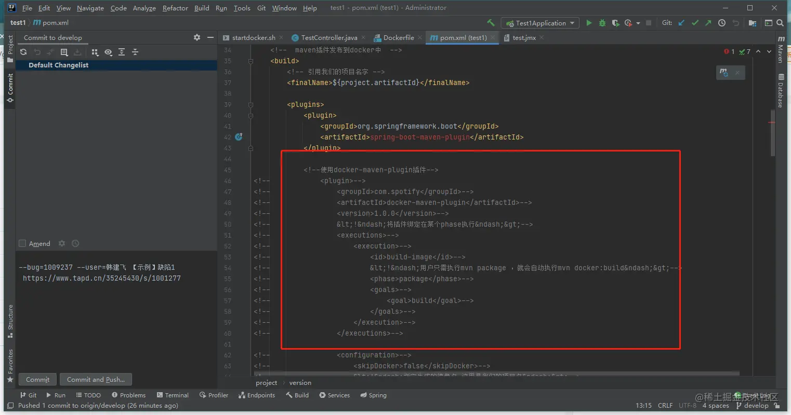Refresh changes in Commit panel
Viewport: 791px width, 415px height.
click(23, 52)
